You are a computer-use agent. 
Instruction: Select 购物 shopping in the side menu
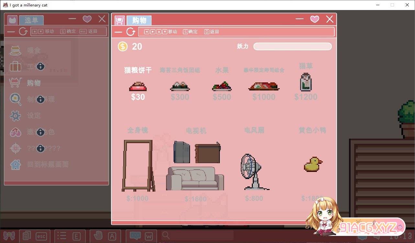(34, 83)
